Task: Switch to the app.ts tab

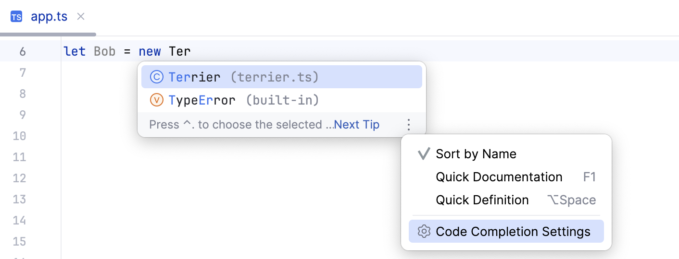Action: (x=49, y=17)
